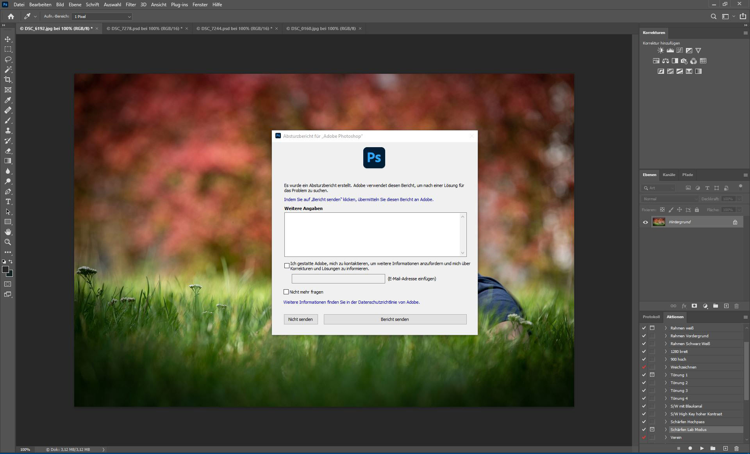The height and width of the screenshot is (454, 750).
Task: Open the Filter menu
Action: [130, 5]
